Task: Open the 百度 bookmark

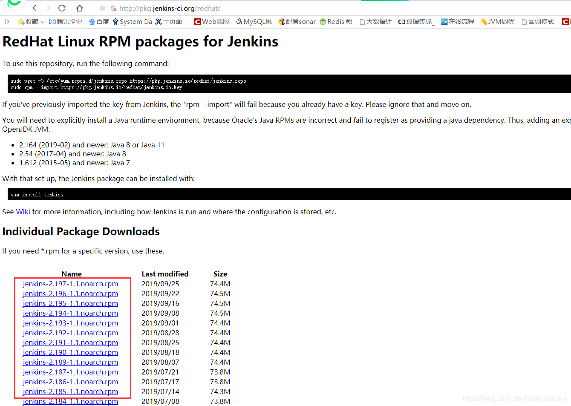Action: click(99, 22)
